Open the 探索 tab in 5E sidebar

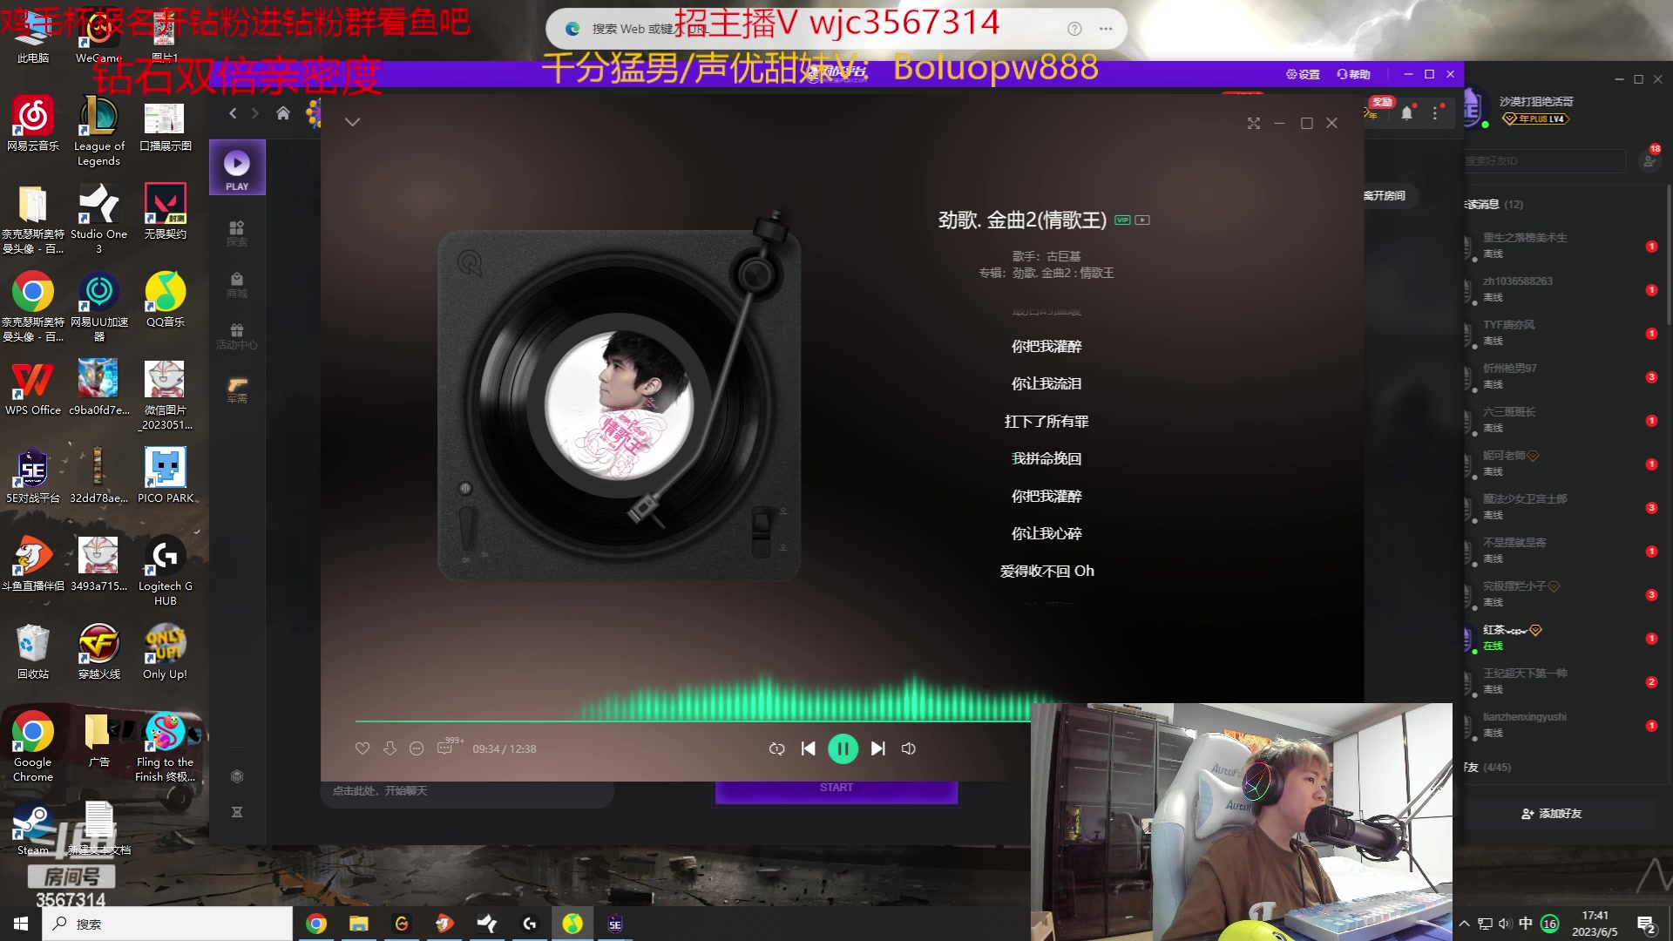click(237, 234)
